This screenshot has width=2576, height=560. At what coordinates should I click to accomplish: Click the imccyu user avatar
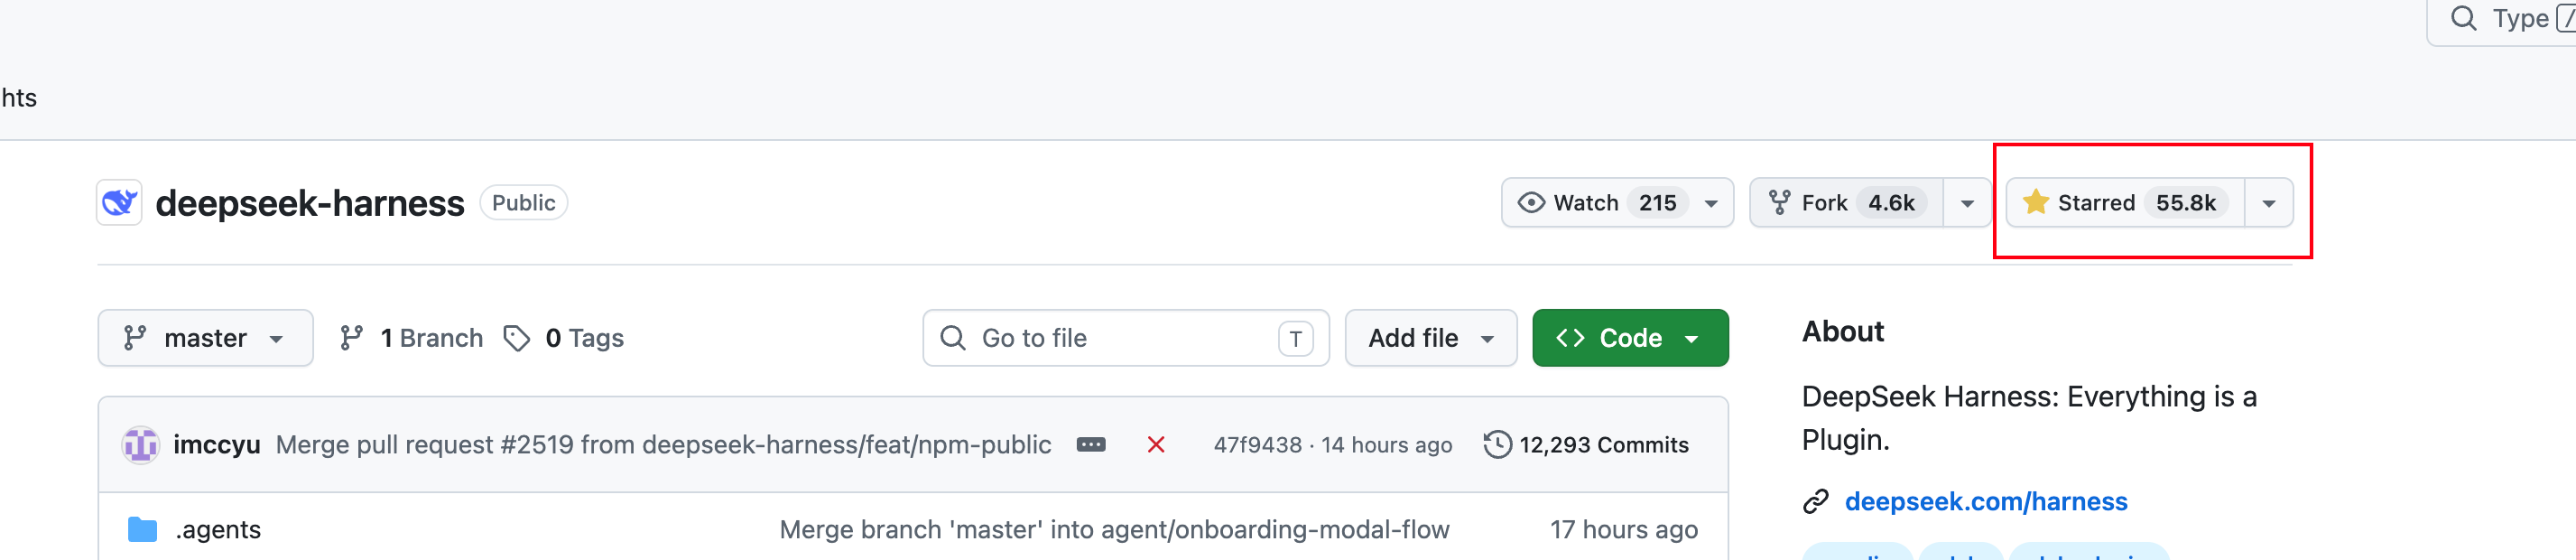(140, 445)
